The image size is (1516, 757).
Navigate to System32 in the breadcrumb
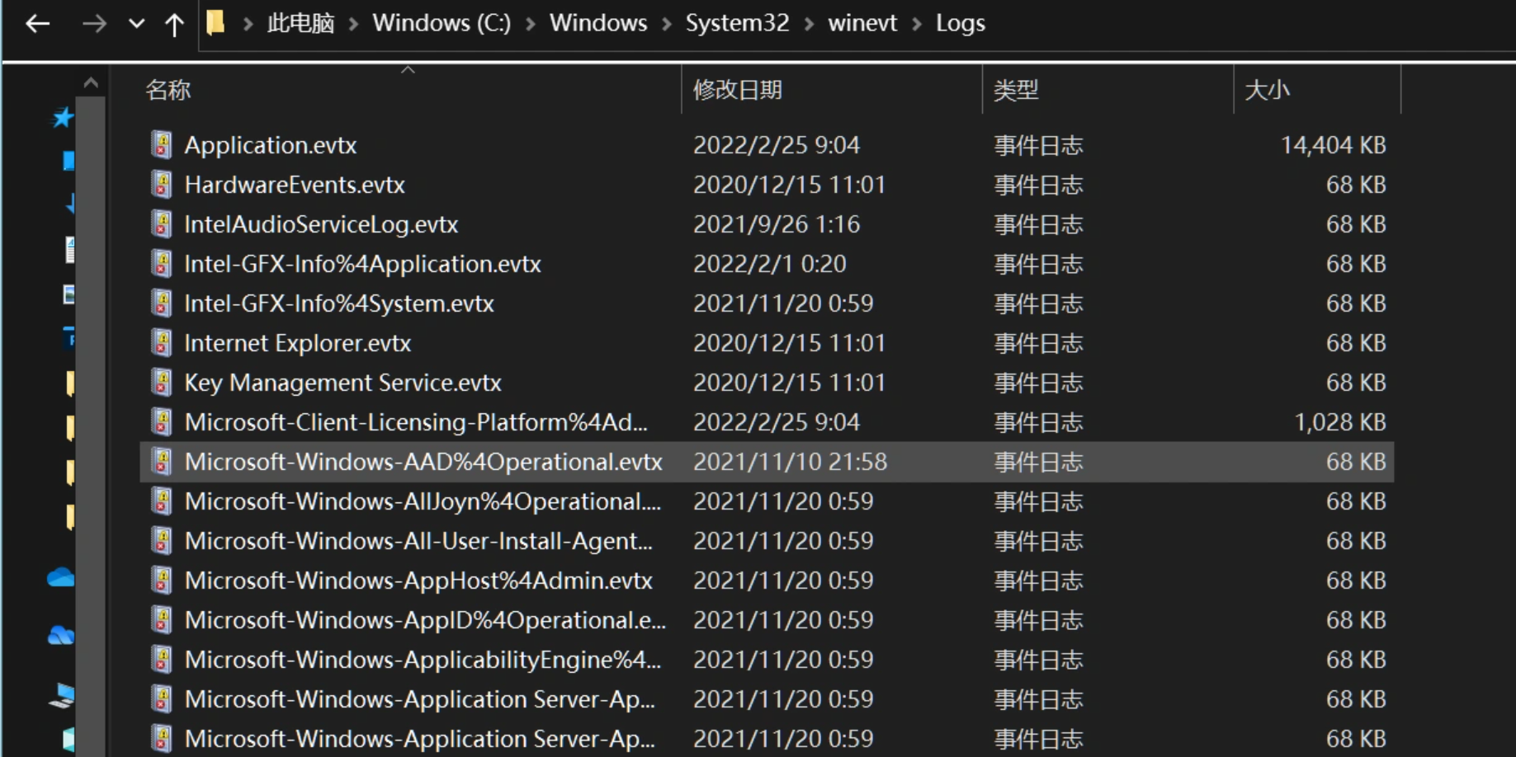pos(737,23)
